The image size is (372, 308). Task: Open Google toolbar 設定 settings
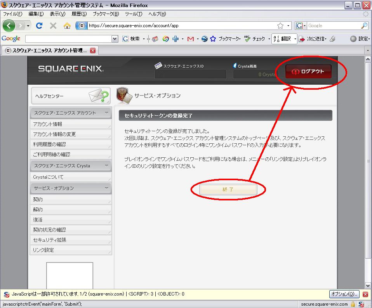[360, 39]
